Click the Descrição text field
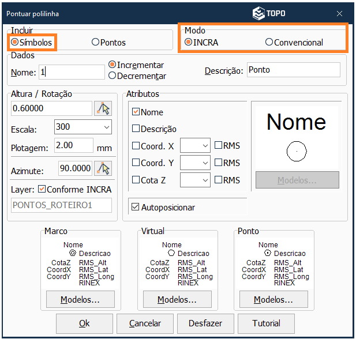The width and height of the screenshot is (356, 339). 293,70
